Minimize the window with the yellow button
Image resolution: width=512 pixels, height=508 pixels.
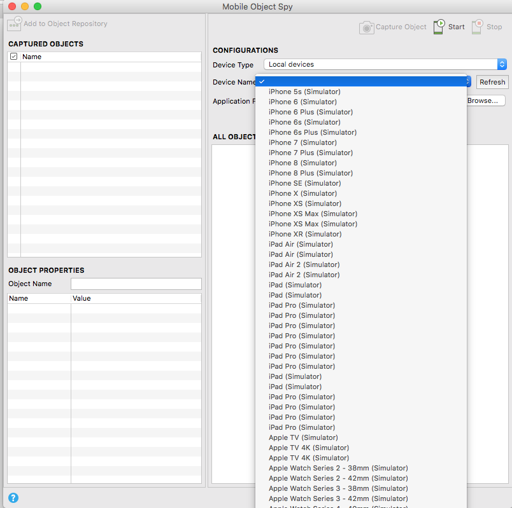tap(25, 6)
